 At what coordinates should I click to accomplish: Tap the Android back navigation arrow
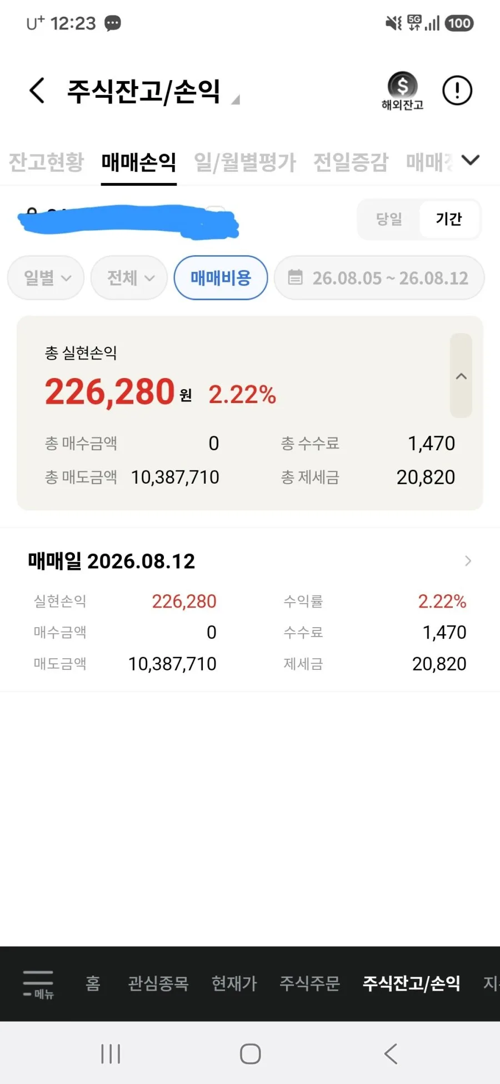pyautogui.click(x=391, y=1053)
